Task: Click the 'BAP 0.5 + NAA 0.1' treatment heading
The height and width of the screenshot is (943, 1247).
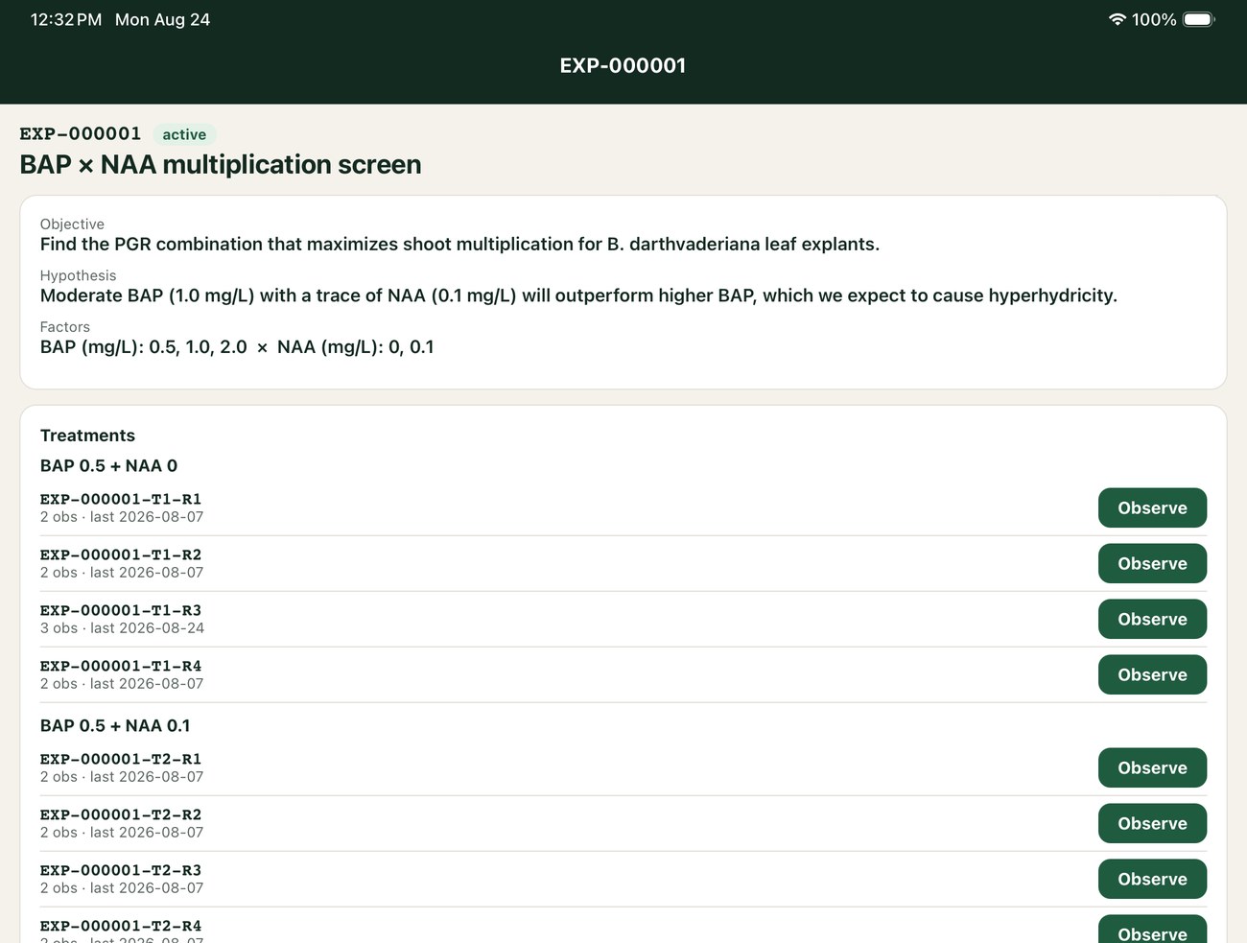Action: (115, 725)
